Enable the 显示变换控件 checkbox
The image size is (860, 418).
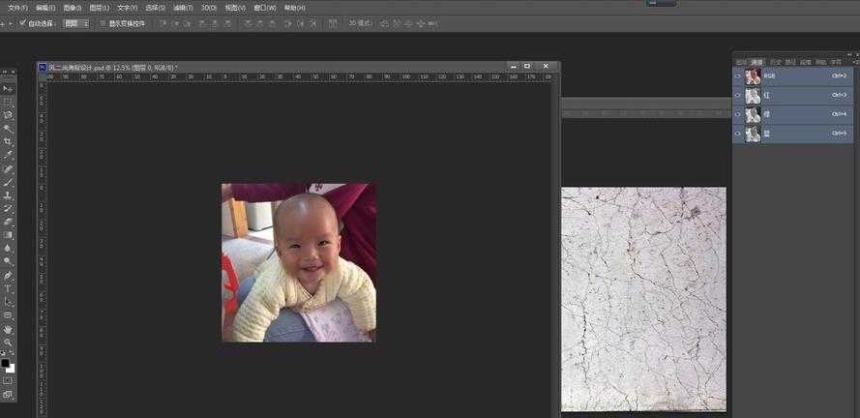click(102, 22)
